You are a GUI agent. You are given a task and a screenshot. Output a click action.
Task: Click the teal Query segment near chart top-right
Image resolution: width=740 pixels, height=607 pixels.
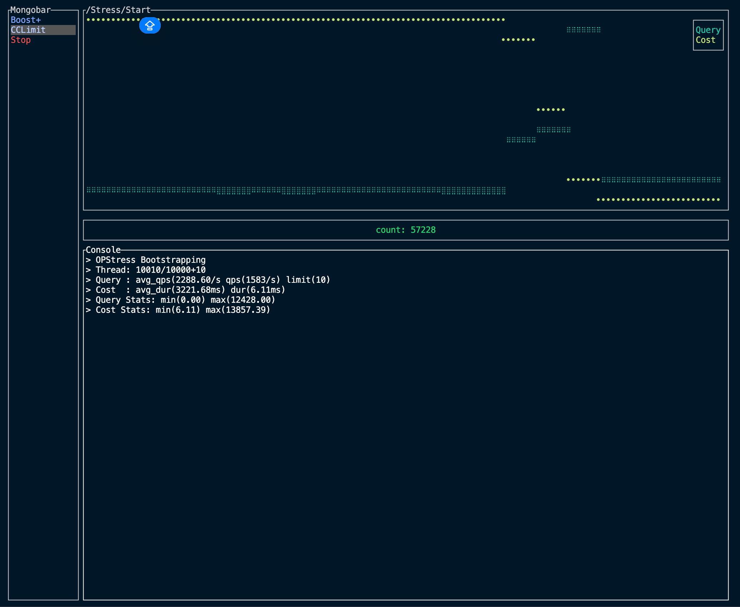[x=584, y=30]
